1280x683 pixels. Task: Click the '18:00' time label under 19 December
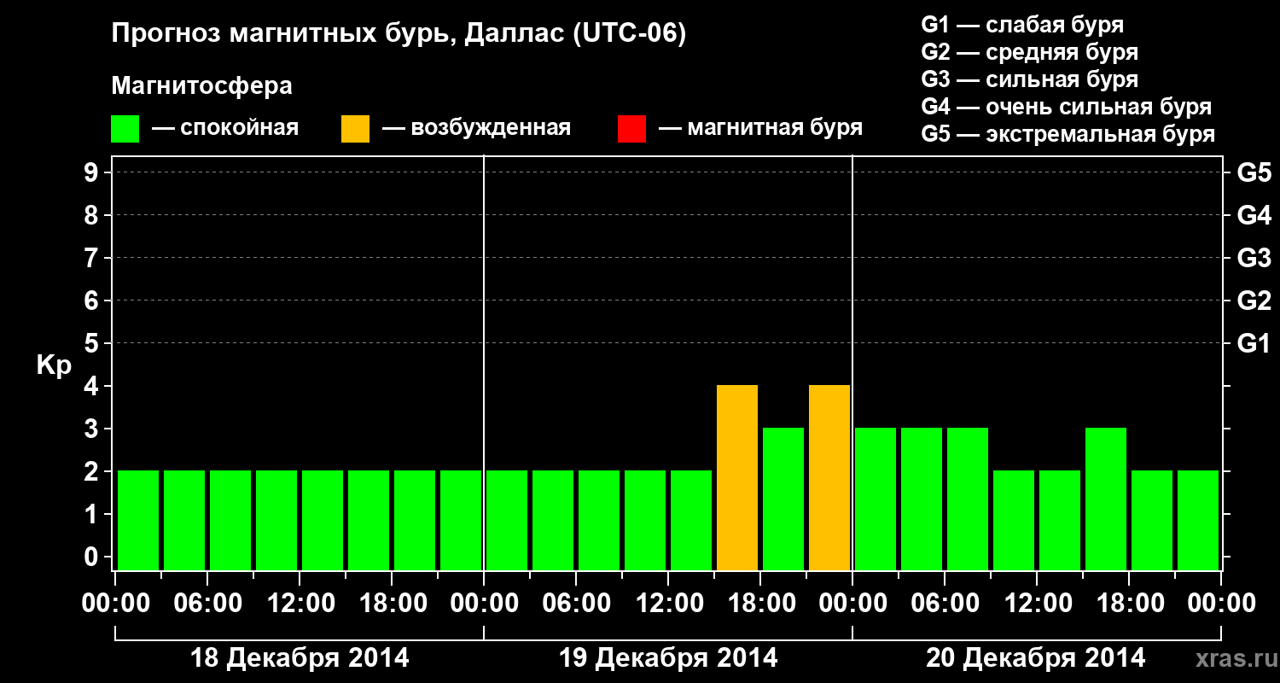point(760,604)
